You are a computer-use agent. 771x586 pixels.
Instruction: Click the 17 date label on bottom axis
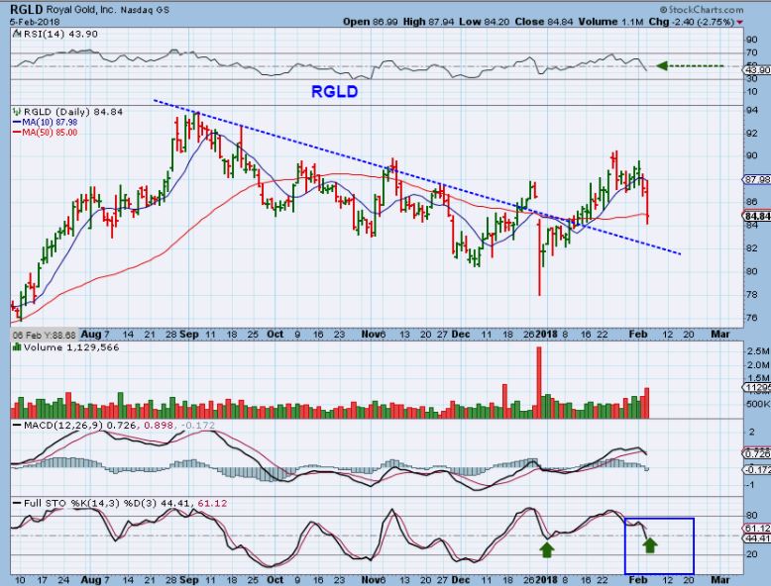(x=42, y=580)
